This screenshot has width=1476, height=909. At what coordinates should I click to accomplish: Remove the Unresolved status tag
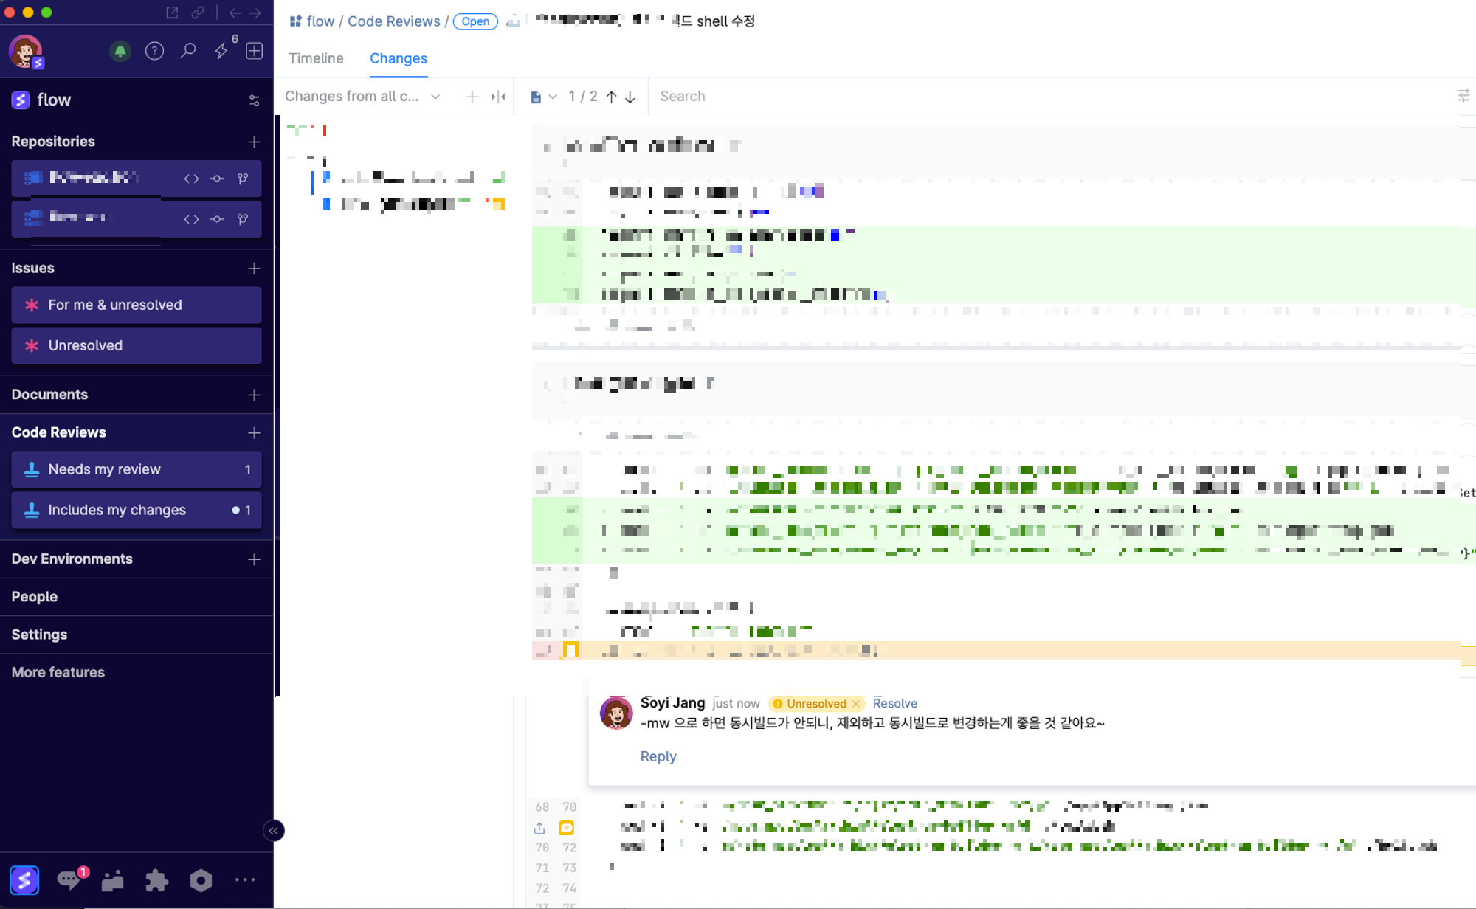856,704
